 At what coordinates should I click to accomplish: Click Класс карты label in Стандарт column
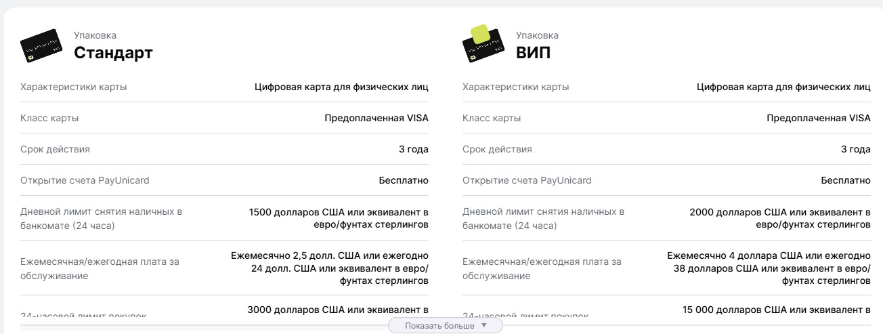point(49,118)
